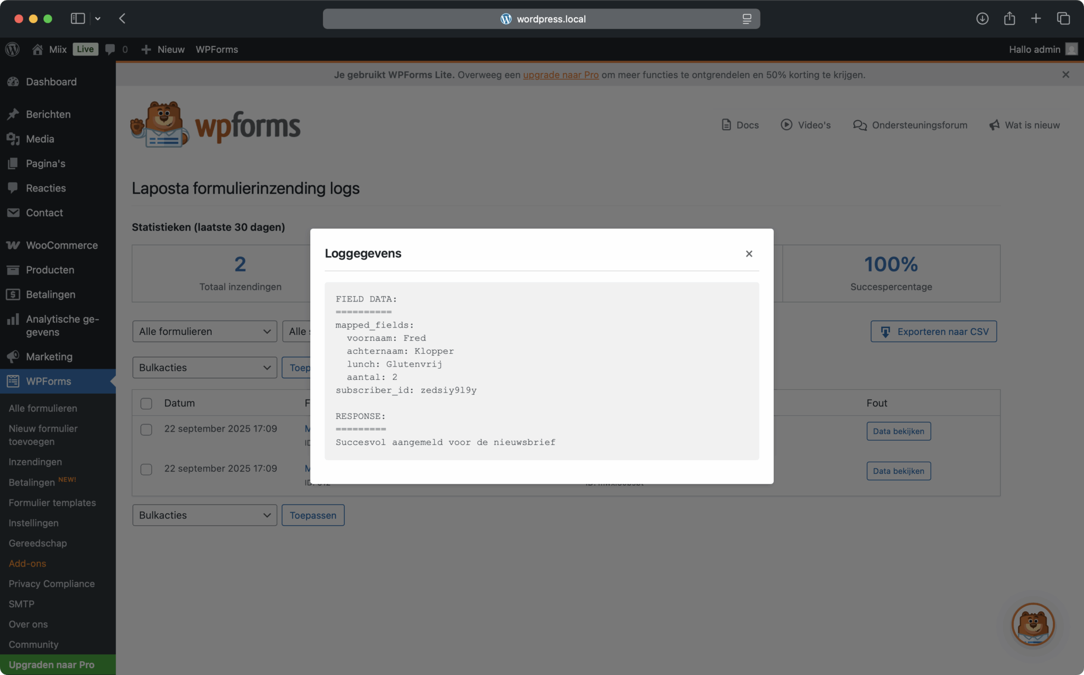Open Safari share icon
Screen dimensions: 1084x675
pyautogui.click(x=1009, y=19)
